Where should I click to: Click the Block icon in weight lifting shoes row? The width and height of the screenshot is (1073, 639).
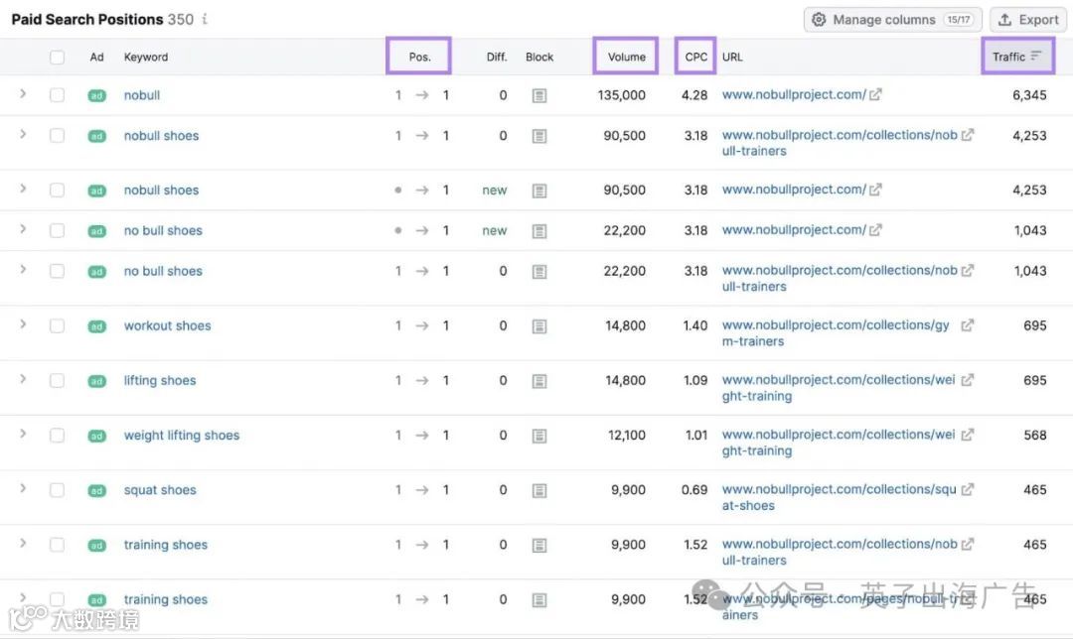tap(539, 436)
